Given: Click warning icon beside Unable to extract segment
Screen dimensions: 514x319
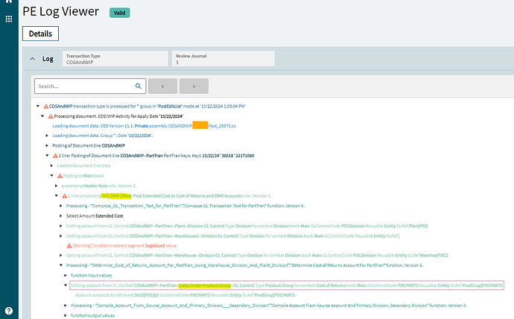Looking at the screenshot, I should coord(69,245).
